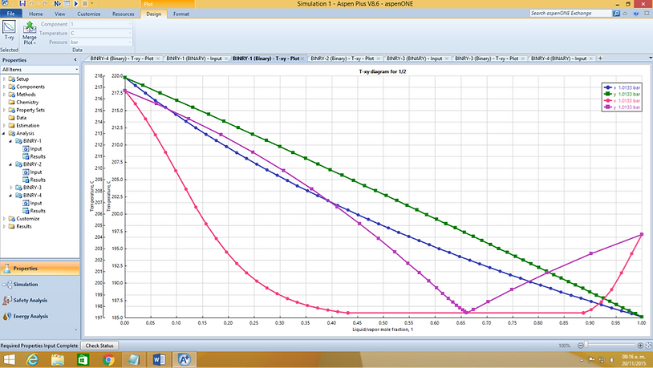This screenshot has height=368, width=653.
Task: Click the zoom in plus icon
Action: pos(640,346)
